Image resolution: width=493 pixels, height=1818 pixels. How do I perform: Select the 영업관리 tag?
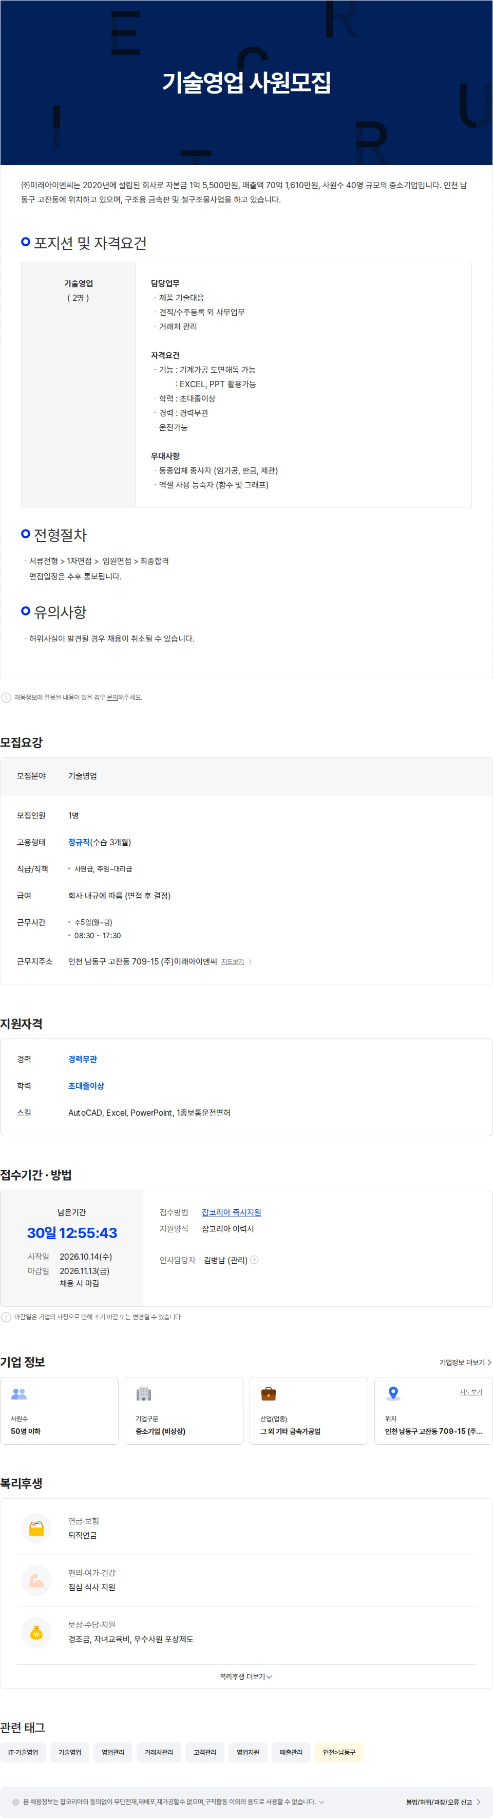point(113,1752)
